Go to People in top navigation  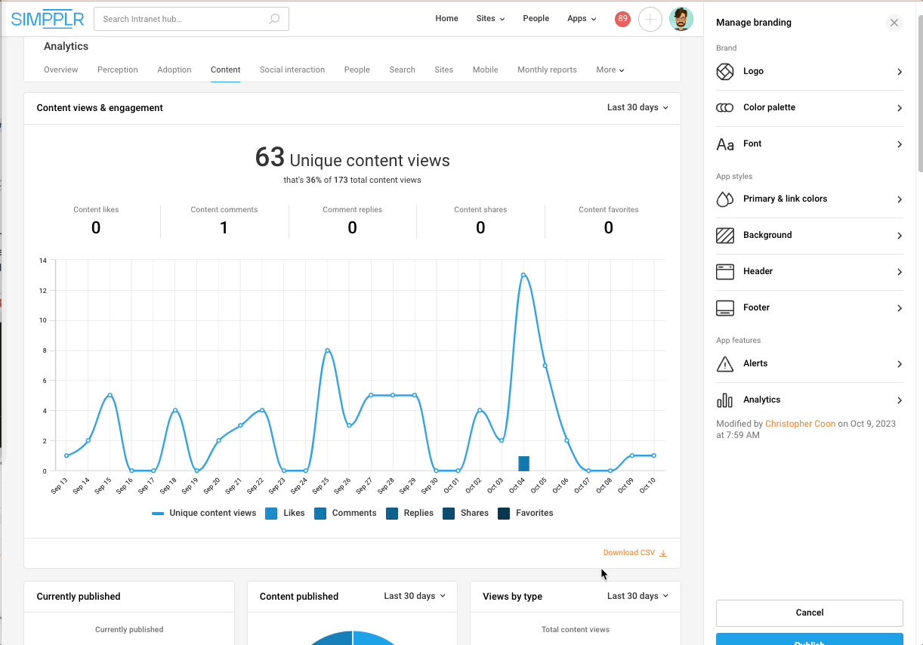536,19
